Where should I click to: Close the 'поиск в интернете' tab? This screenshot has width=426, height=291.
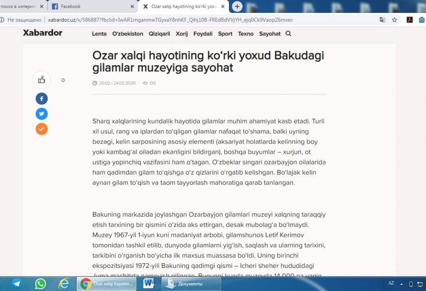(42, 6)
